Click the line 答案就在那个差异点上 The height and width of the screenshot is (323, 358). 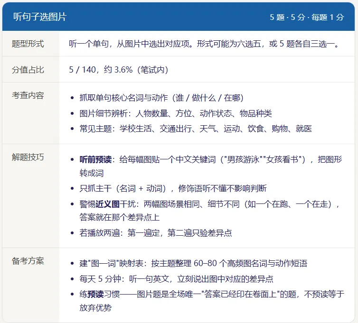coord(119,217)
